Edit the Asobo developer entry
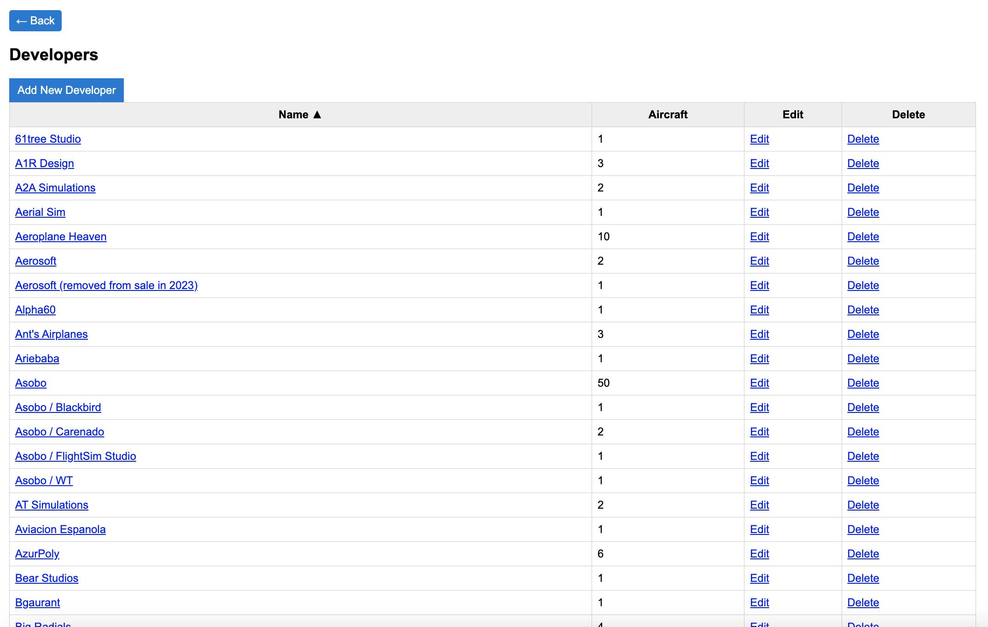 point(759,383)
